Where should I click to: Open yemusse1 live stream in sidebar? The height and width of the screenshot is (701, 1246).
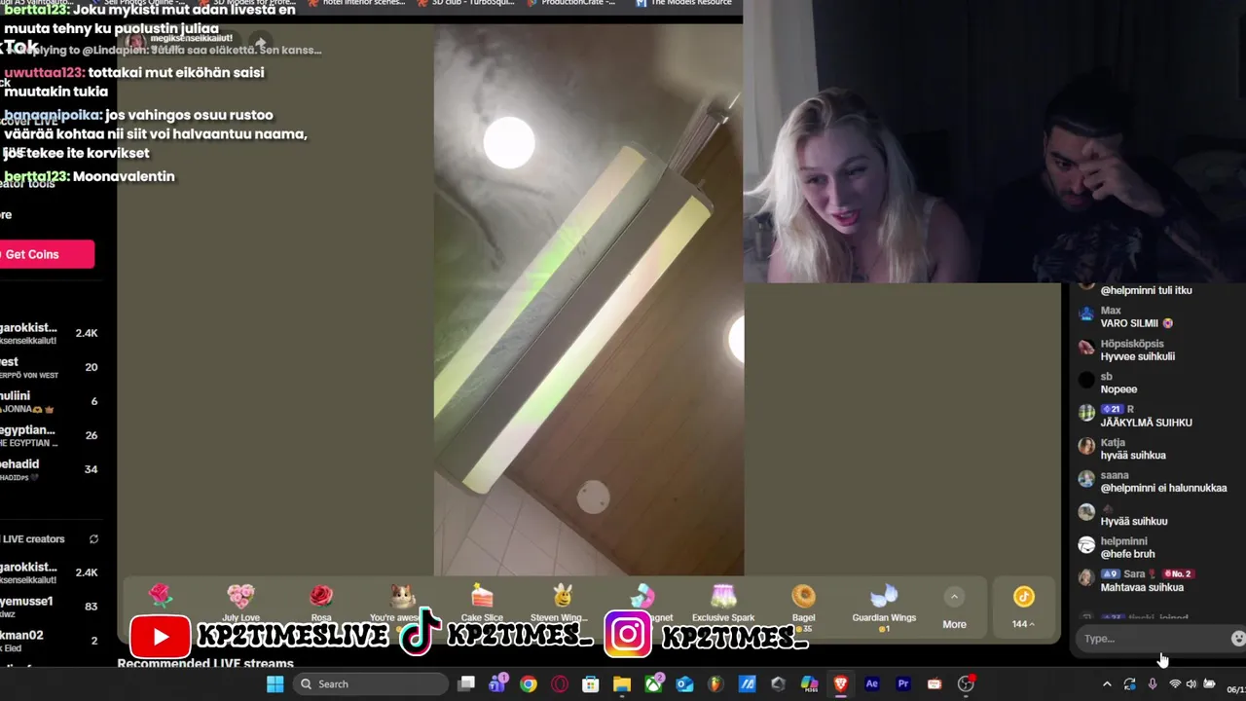[50, 607]
